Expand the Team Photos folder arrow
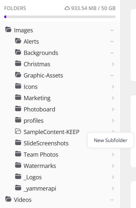Viewport: 136px width, 208px height. tap(113, 154)
